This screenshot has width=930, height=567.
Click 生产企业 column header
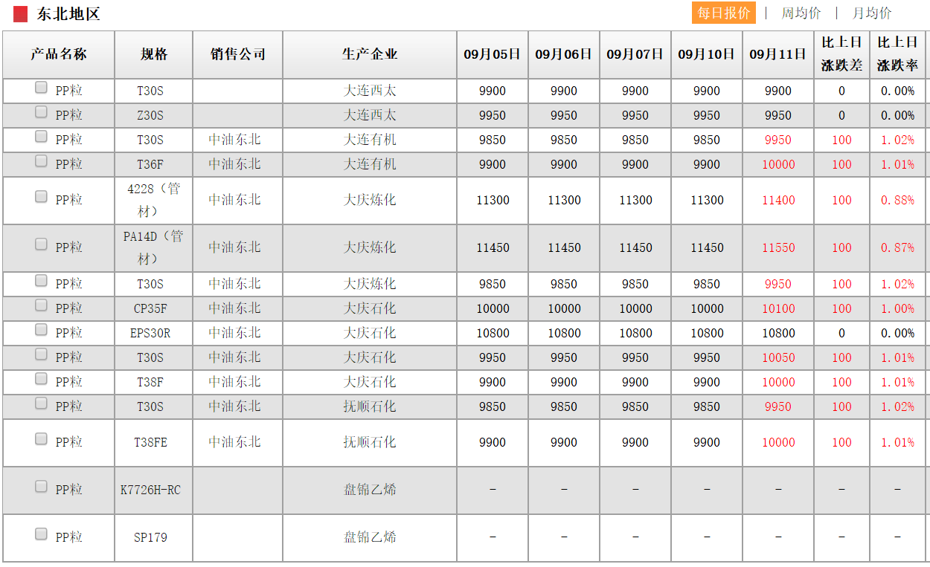point(370,54)
